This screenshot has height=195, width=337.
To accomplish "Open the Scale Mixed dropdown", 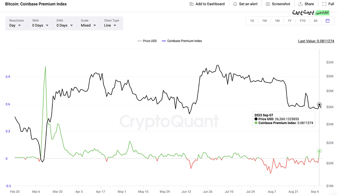I will (x=88, y=23).
